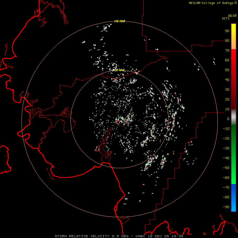Select the positive 90 knot scale label
The height and width of the screenshot is (238, 238).
click(227, 31)
